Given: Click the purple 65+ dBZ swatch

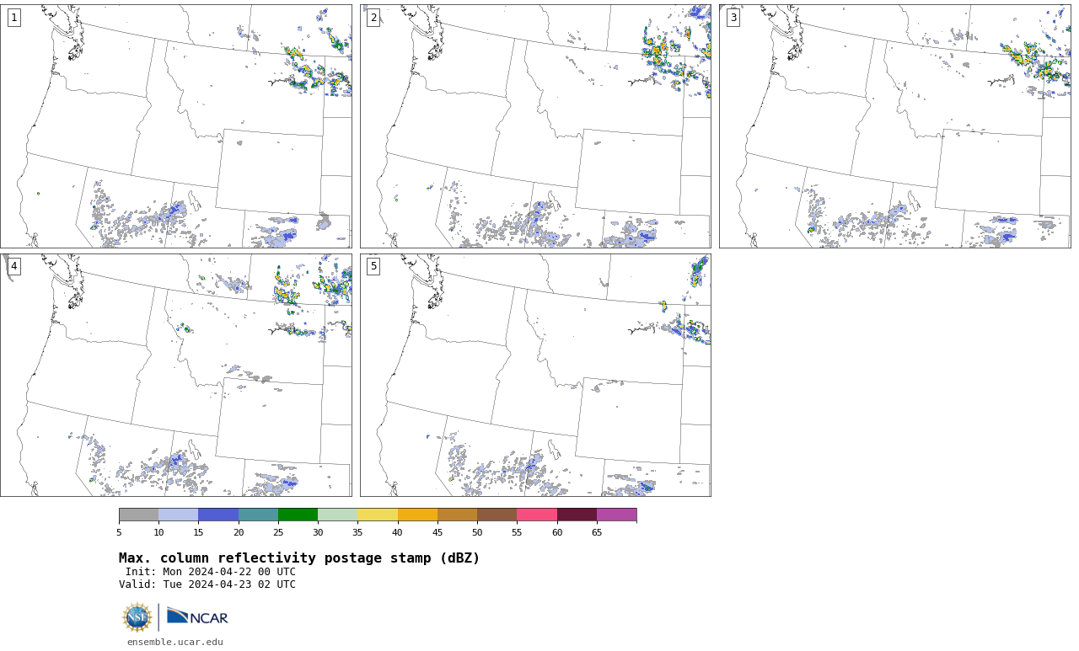Looking at the screenshot, I should click(x=617, y=515).
